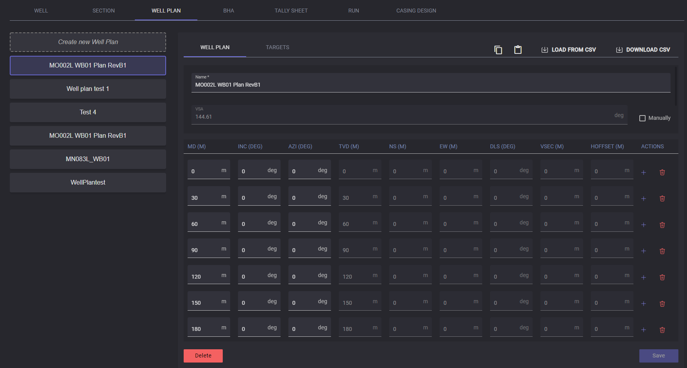This screenshot has height=368, width=687.
Task: Remove the MD 180 row using trash icon
Action: pos(662,330)
